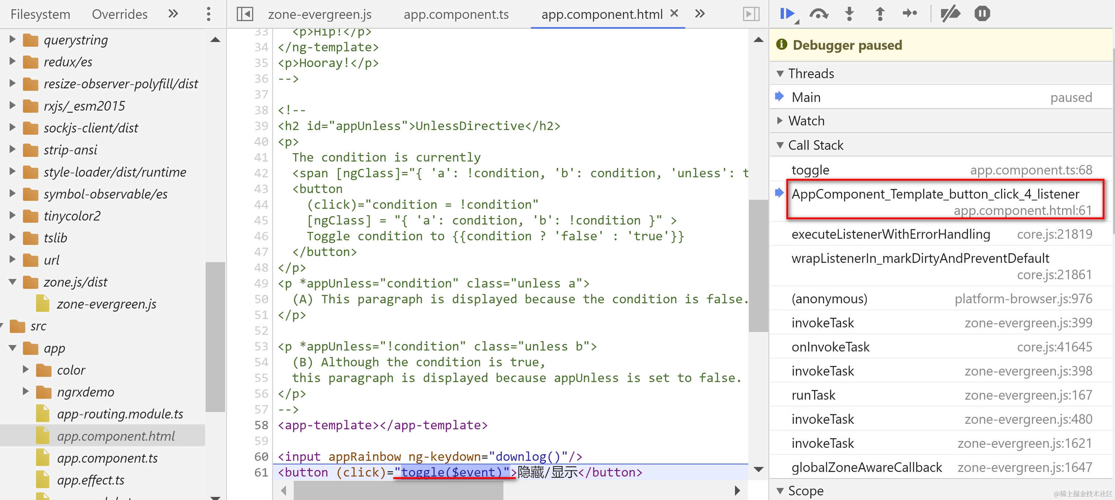1115x500 pixels.
Task: Open app.component.ts in file tree
Action: click(x=107, y=458)
